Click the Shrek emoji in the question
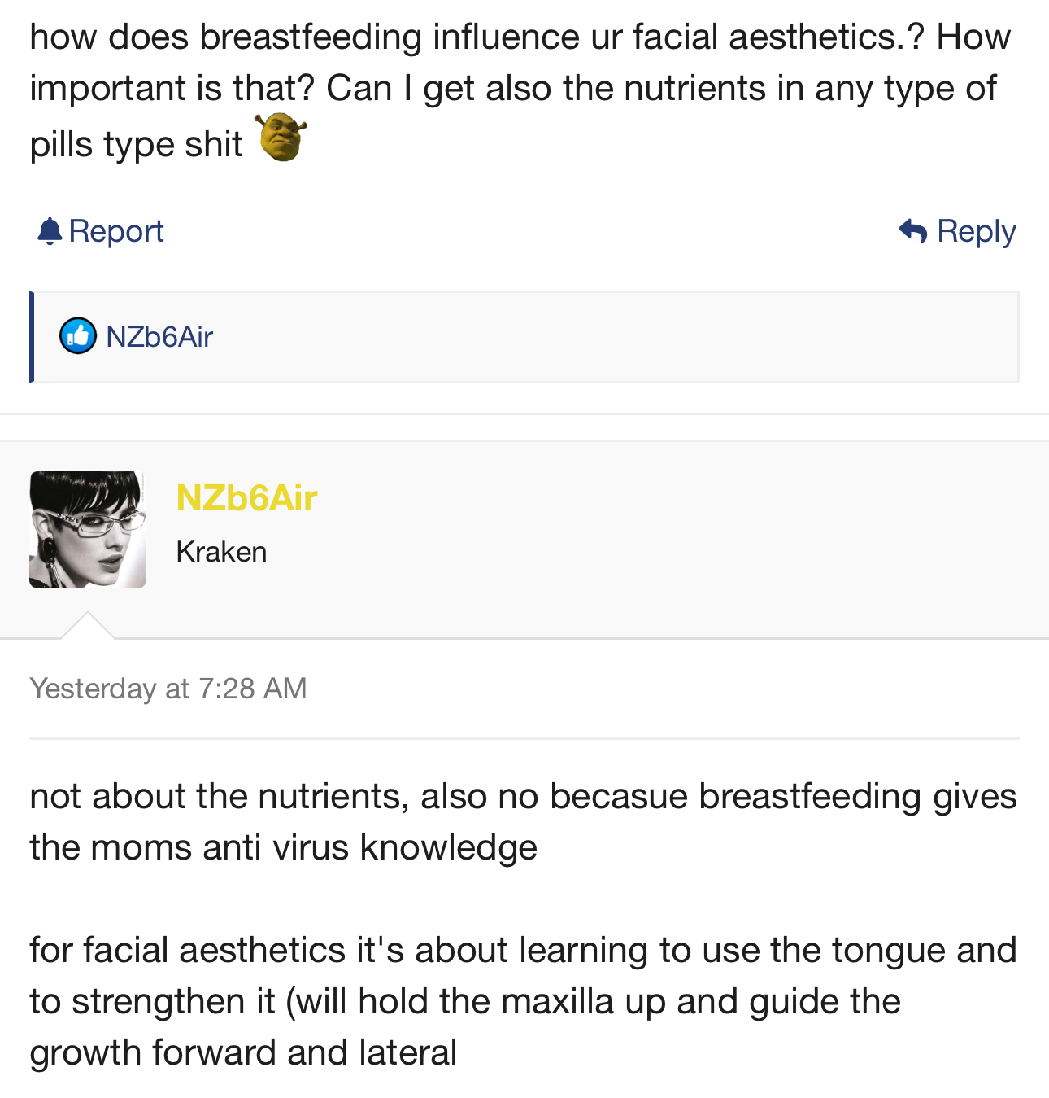 [x=281, y=137]
